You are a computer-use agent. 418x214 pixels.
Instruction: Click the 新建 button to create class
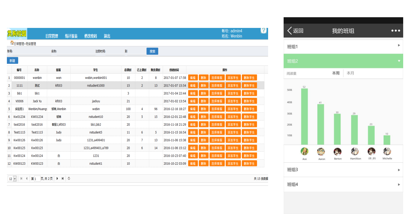(x=12, y=61)
